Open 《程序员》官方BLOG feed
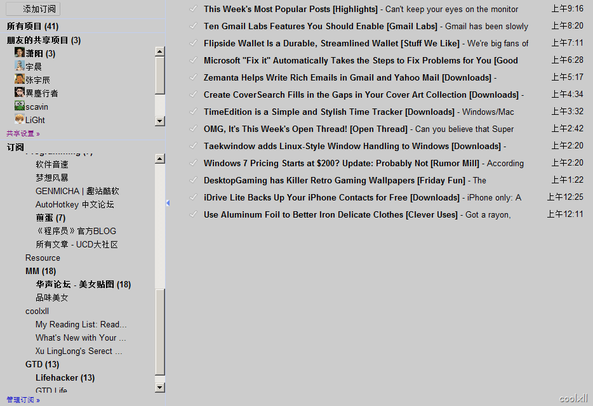593x406 pixels. pyautogui.click(x=76, y=231)
